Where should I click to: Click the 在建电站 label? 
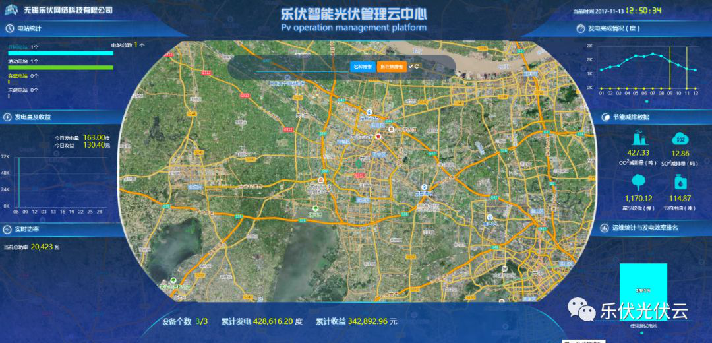18,76
